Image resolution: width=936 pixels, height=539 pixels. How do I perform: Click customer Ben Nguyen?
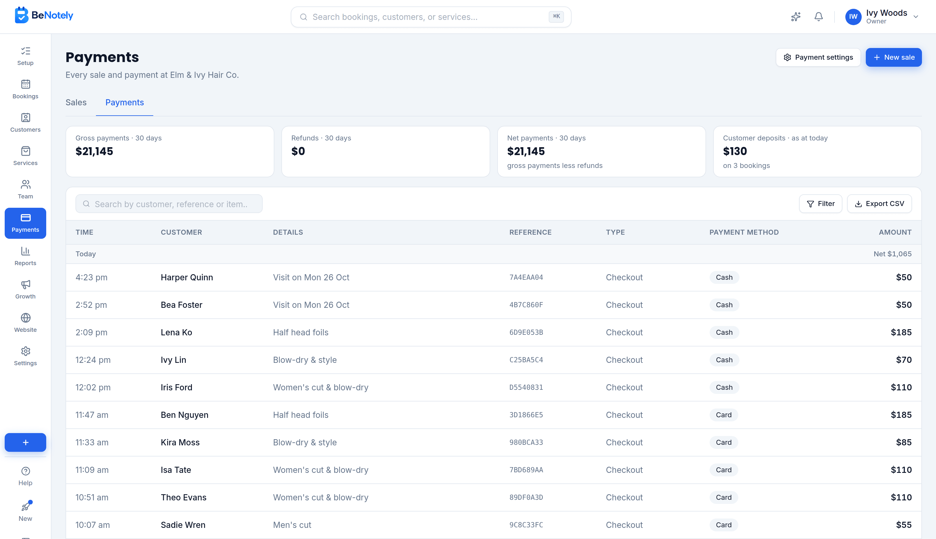pyautogui.click(x=184, y=415)
